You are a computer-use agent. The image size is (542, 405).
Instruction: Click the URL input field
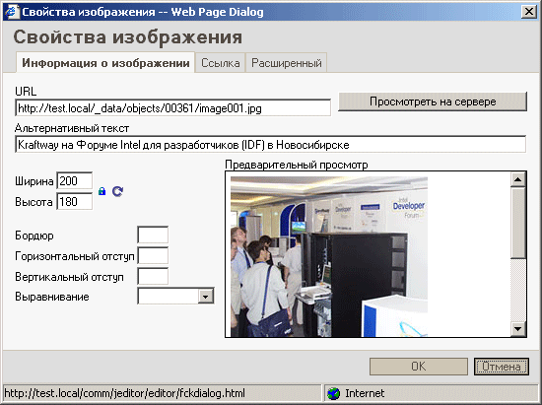coord(172,108)
